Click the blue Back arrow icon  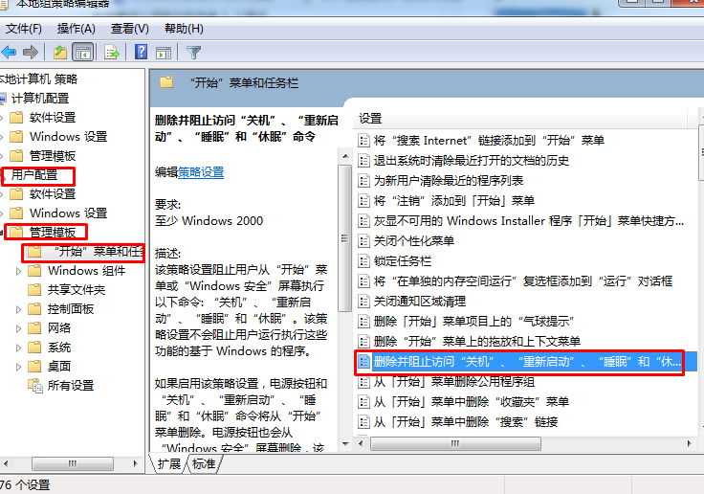(x=9, y=53)
